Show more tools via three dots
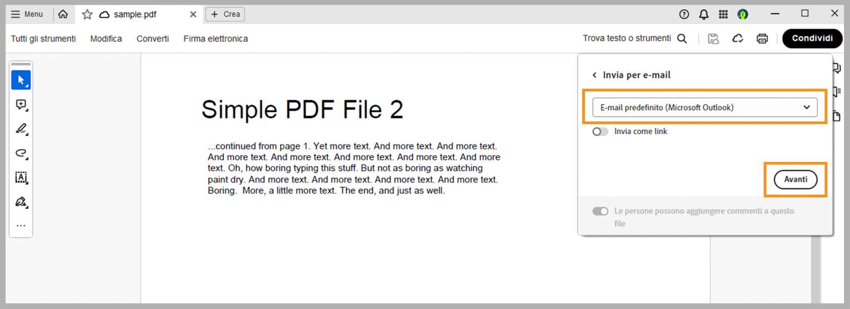The width and height of the screenshot is (850, 309). pos(21,225)
